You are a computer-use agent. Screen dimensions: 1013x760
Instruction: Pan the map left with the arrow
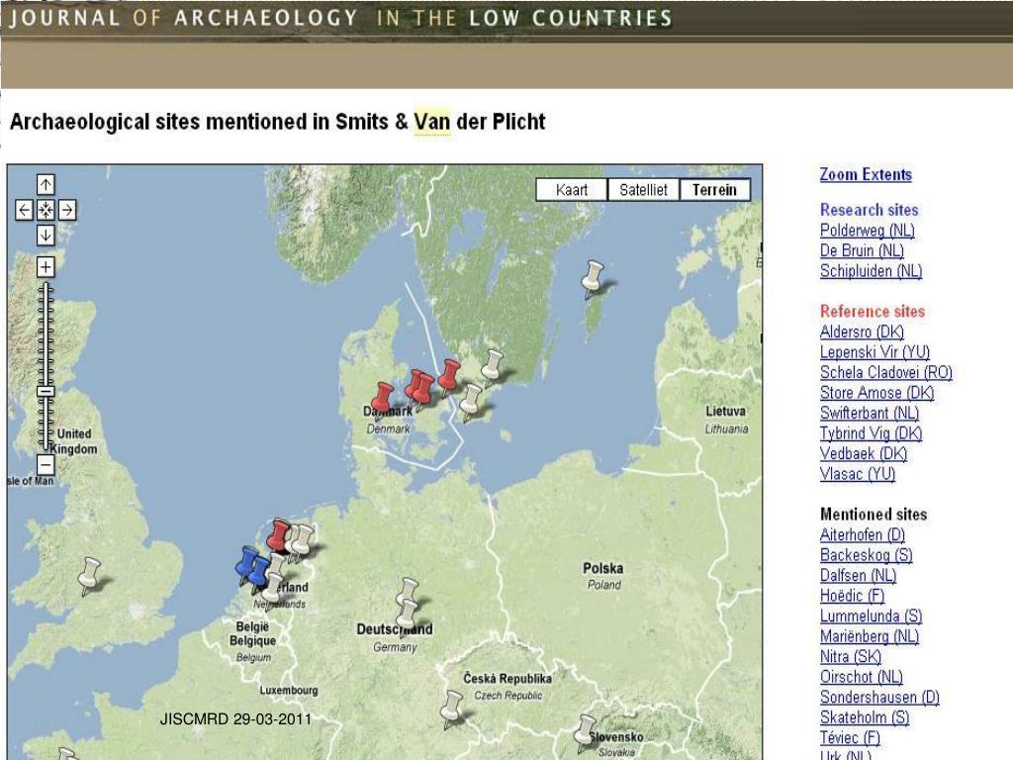click(24, 210)
